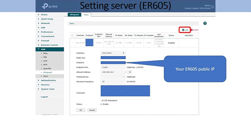The height and width of the screenshot is (140, 251).
Task: Click the Delete peer button
Action: tap(195, 30)
